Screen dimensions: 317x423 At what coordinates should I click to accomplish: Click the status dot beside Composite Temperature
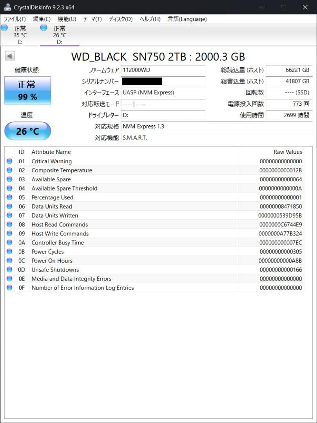pos(9,170)
